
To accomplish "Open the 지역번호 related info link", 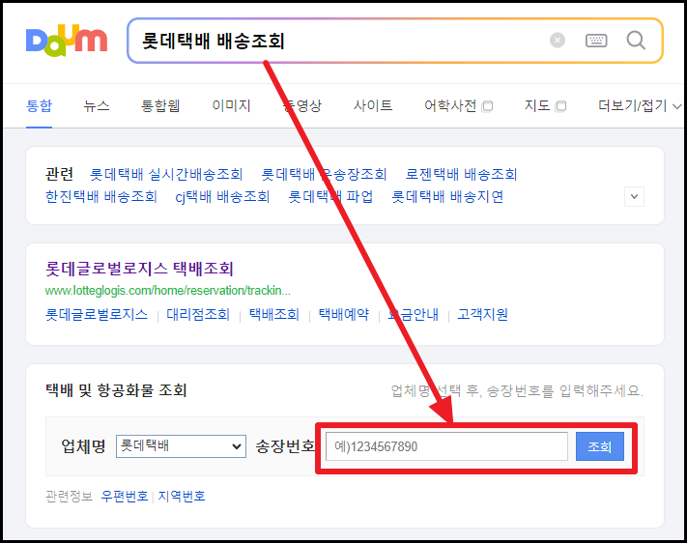I will 182,496.
